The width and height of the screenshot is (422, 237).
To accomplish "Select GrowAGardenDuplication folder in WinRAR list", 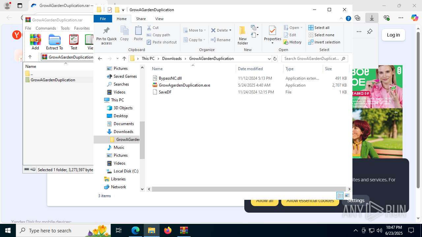I will click(x=53, y=80).
